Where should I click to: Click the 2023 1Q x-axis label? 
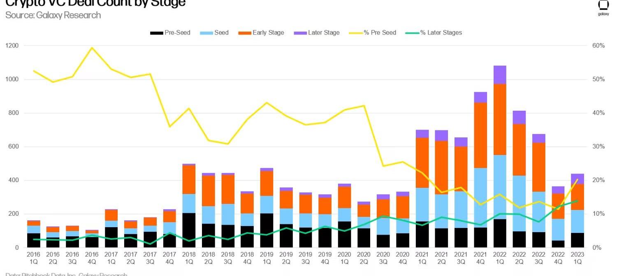[x=577, y=258]
